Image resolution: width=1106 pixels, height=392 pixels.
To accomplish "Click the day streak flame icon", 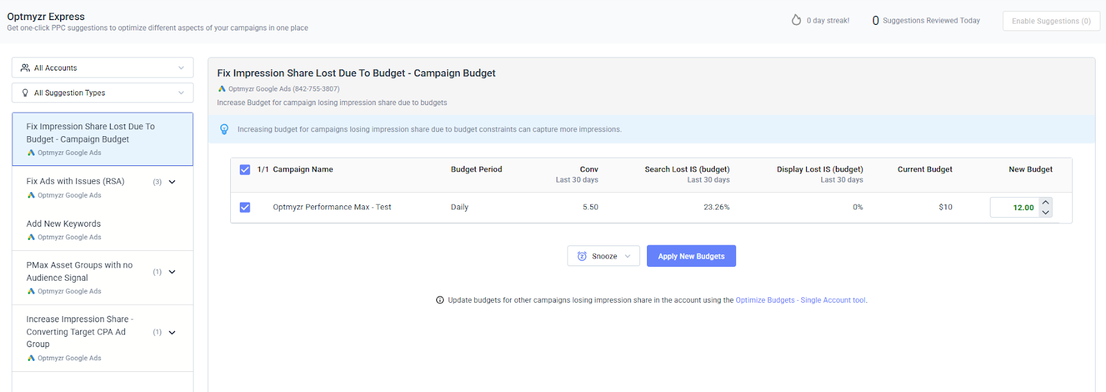I will (x=796, y=20).
